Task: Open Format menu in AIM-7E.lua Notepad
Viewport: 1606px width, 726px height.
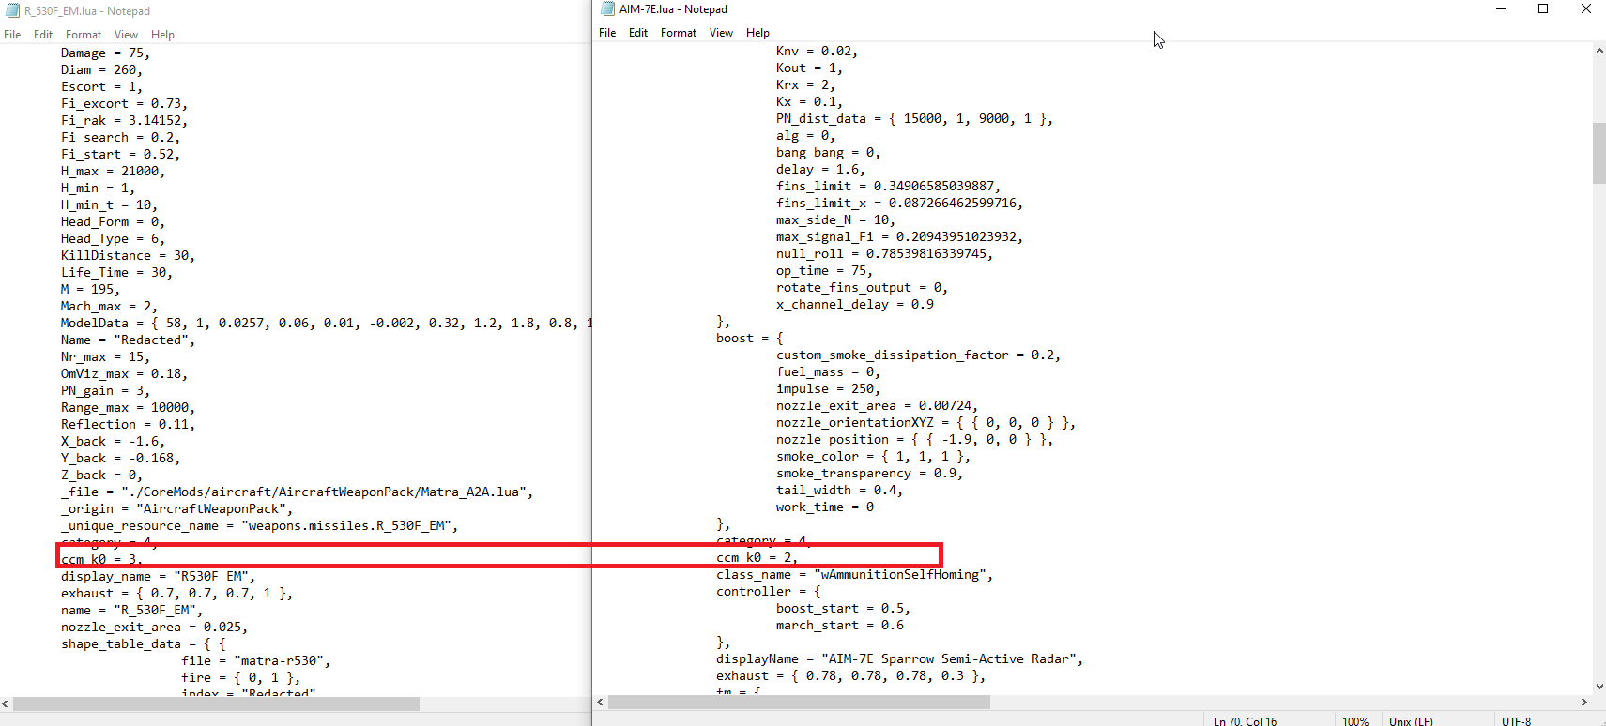Action: 679,33
